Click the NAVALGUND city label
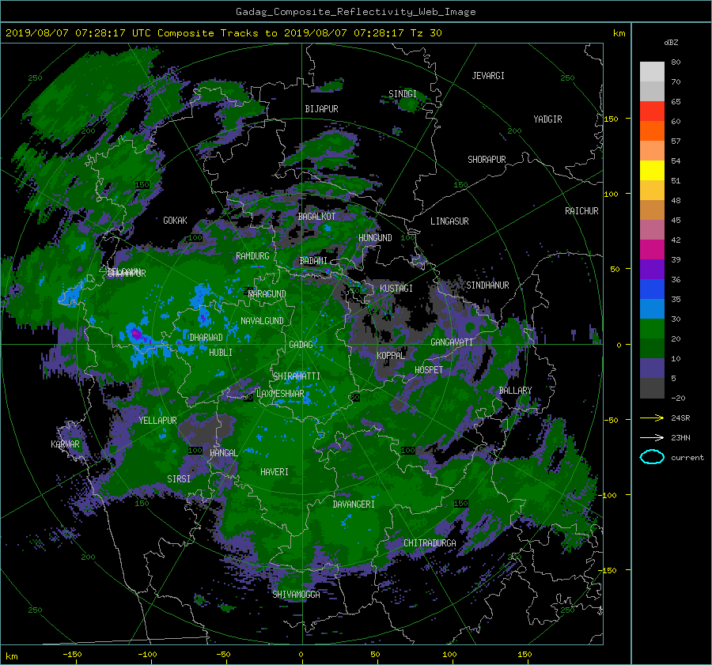Screen dimensions: 712x665 tap(262, 321)
